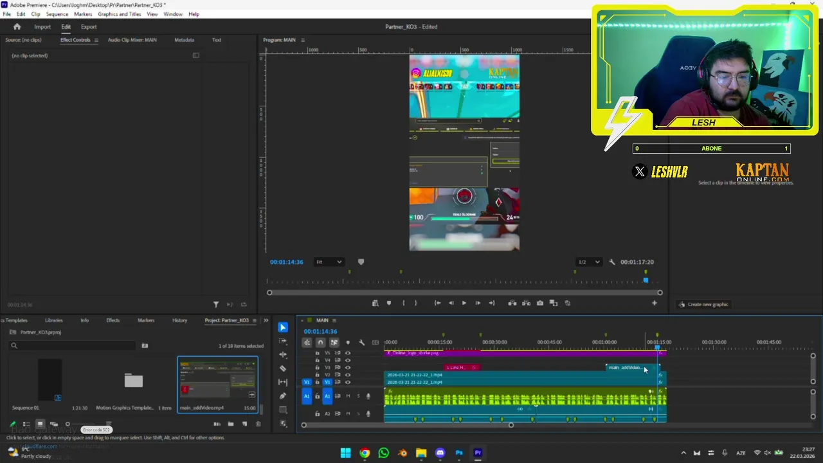Viewport: 823px width, 463px height.
Task: Click the timeline Add Marker icon
Action: coord(348,342)
